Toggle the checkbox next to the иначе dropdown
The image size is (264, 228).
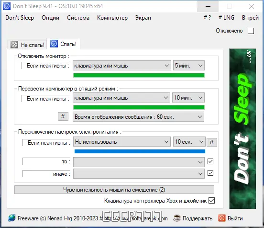(210, 173)
